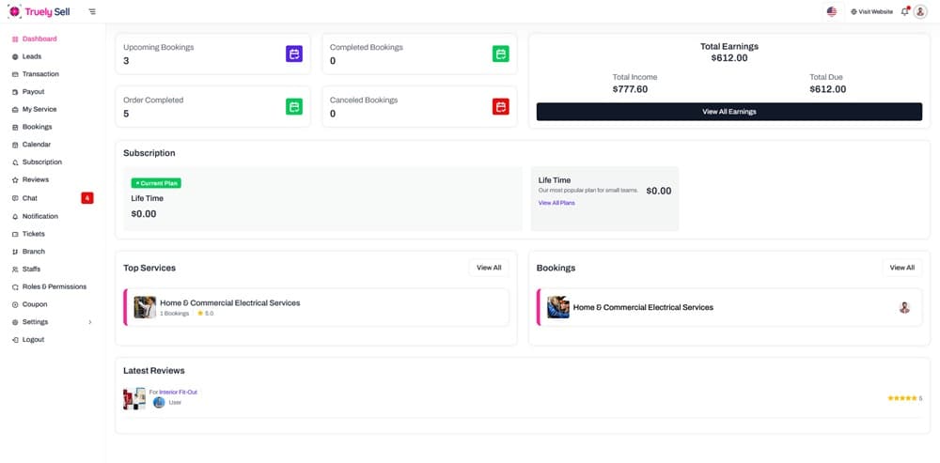Click the green Order Completed icon
Screen dimensions: 940x463
pyautogui.click(x=294, y=107)
